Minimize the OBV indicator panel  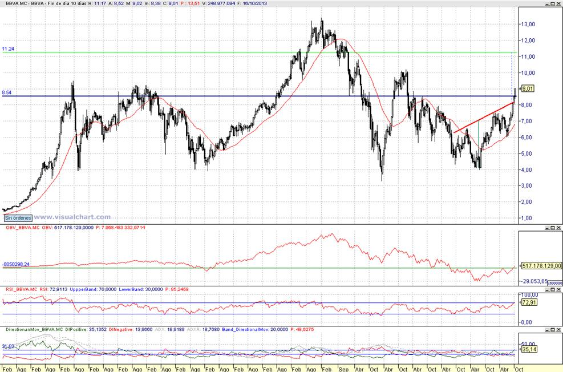pos(547,228)
